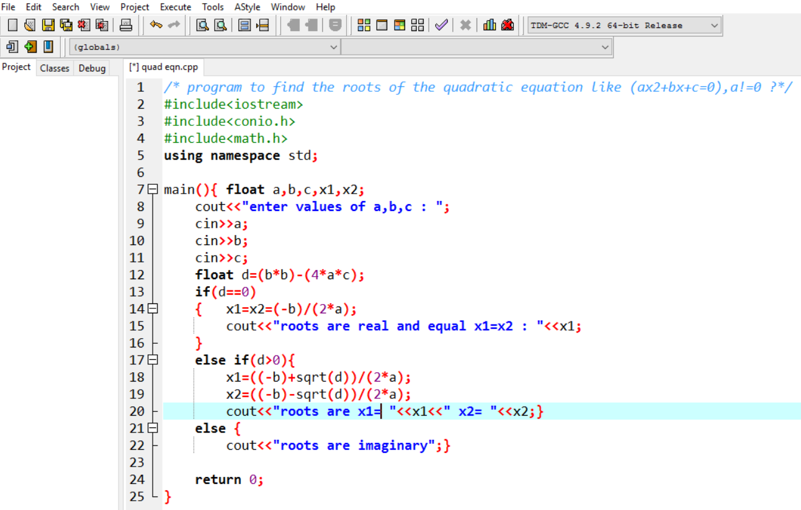This screenshot has width=801, height=510.
Task: Click the Compile toolbar icon
Action: (x=364, y=25)
